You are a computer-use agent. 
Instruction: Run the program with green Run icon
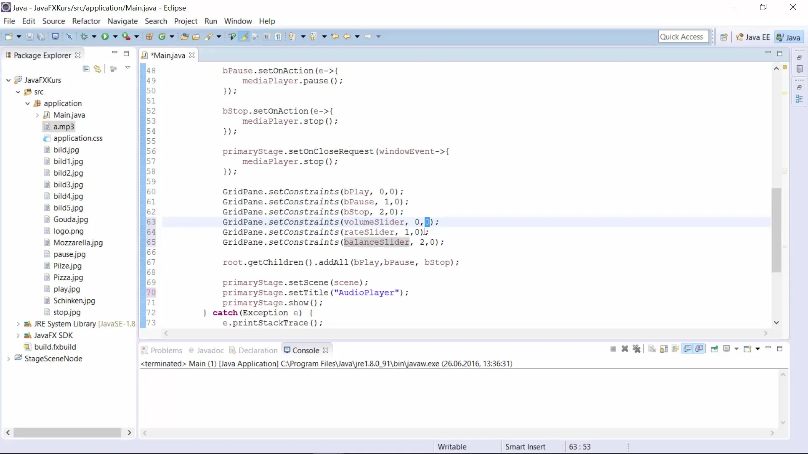coord(105,37)
